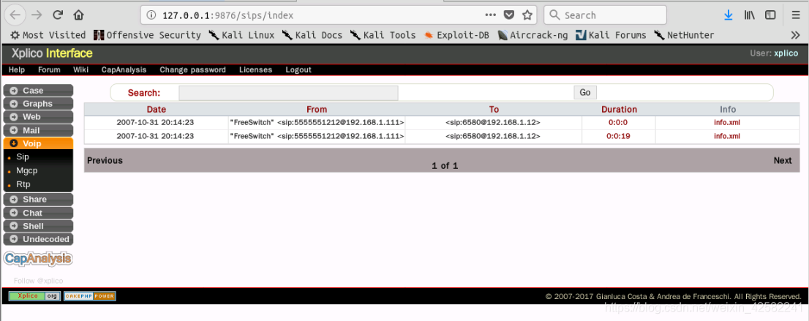The width and height of the screenshot is (809, 321).
Task: Open Exploit-DB bookmark
Action: click(x=456, y=35)
